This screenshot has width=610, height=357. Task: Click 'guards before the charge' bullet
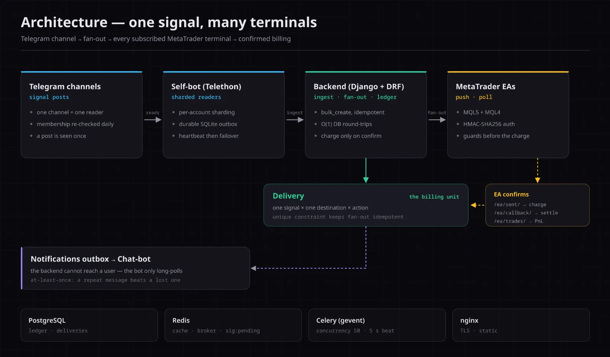point(496,136)
